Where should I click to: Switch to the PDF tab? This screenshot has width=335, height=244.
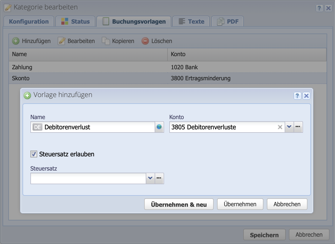click(228, 22)
